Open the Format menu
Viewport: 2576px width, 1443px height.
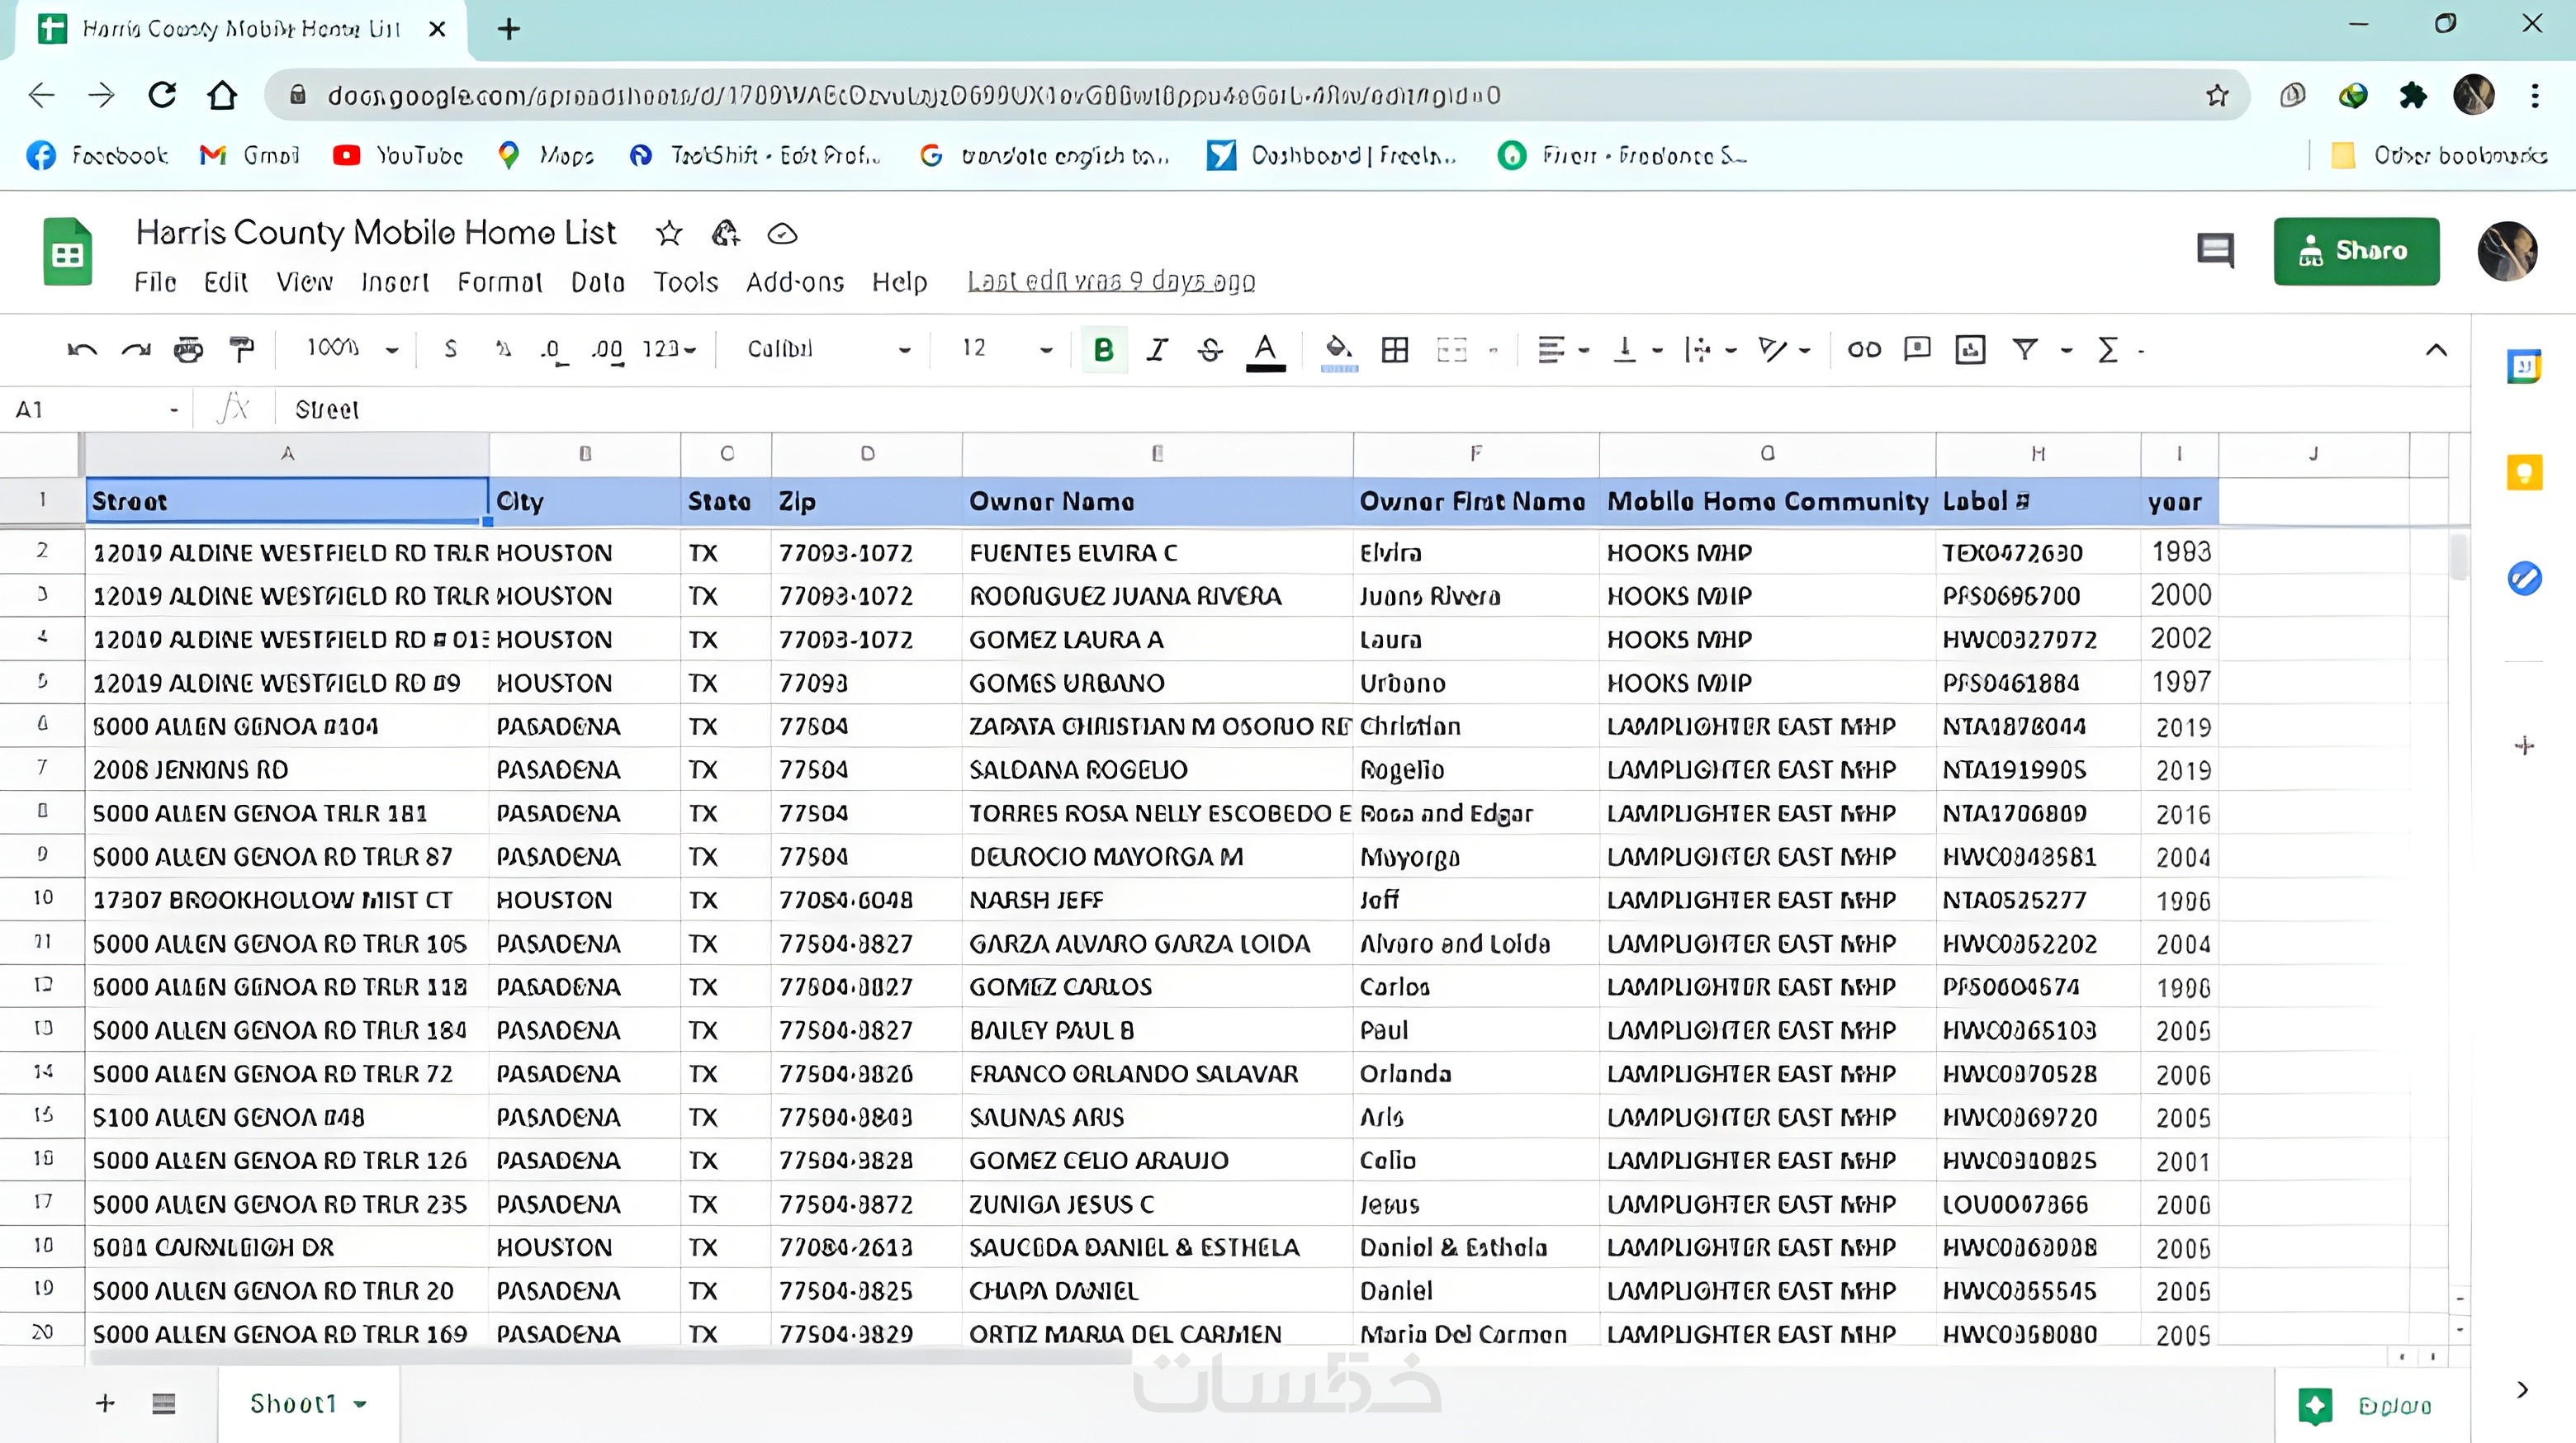pyautogui.click(x=499, y=282)
